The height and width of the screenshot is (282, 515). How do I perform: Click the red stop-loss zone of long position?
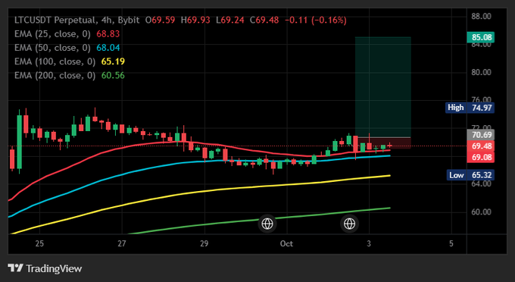tap(383, 143)
